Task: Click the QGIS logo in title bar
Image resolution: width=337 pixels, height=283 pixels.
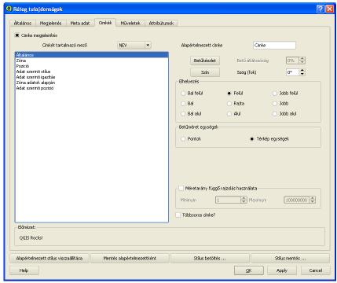Action: [9, 9]
